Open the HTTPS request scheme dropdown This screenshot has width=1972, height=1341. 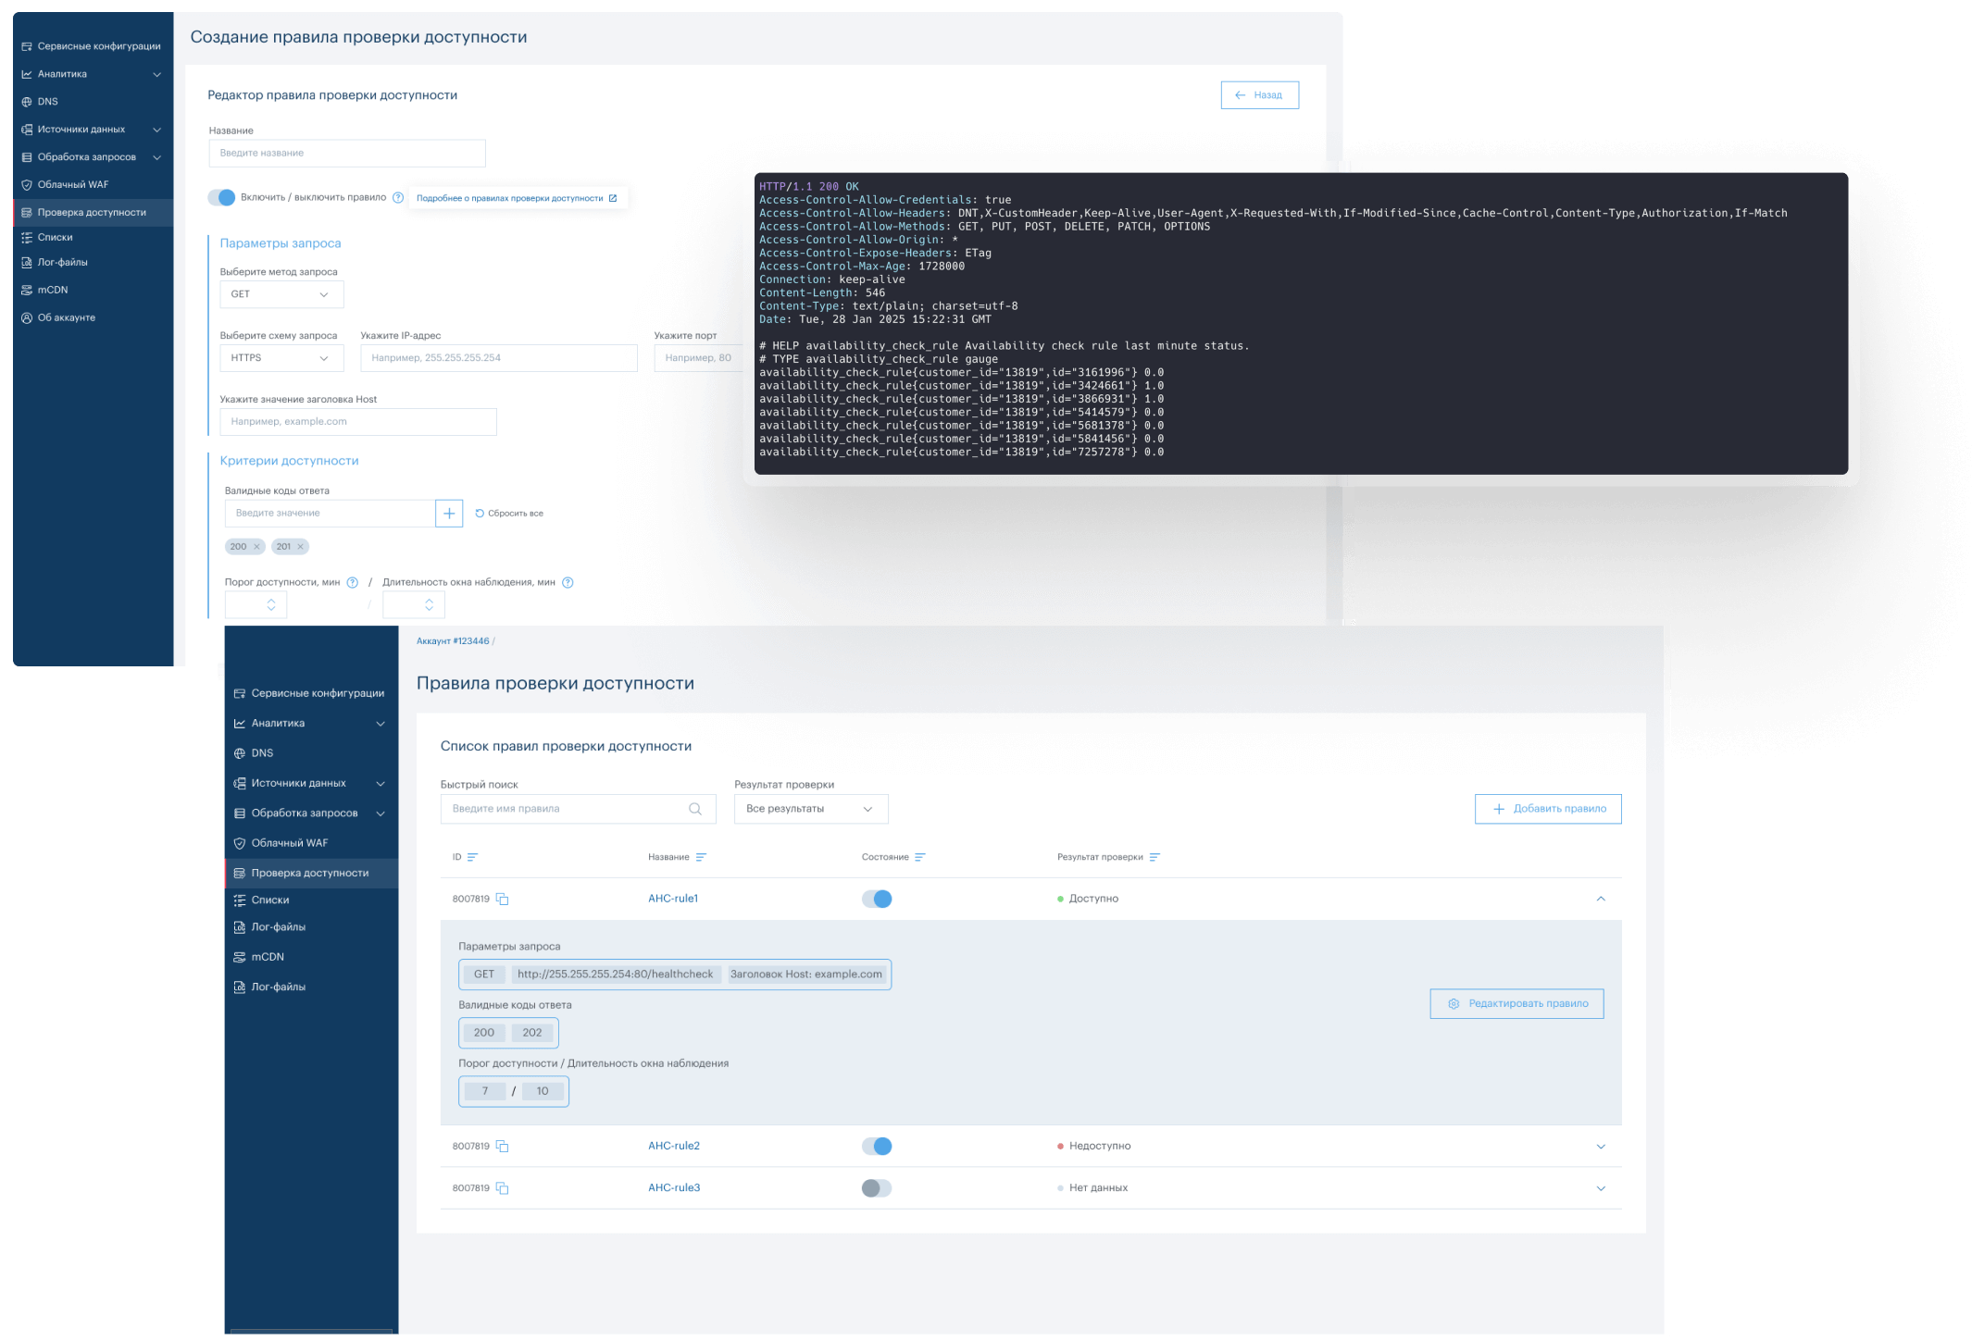pos(281,358)
